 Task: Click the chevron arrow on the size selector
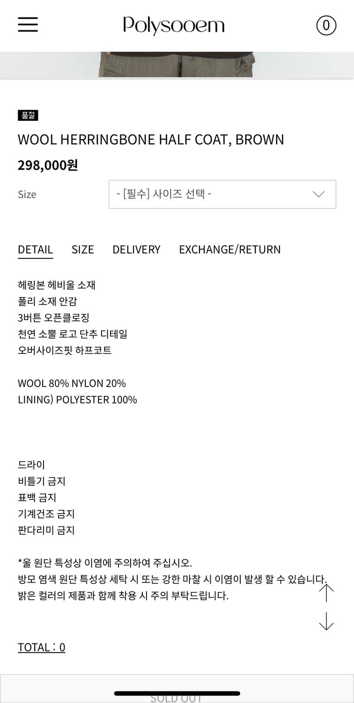tap(318, 194)
